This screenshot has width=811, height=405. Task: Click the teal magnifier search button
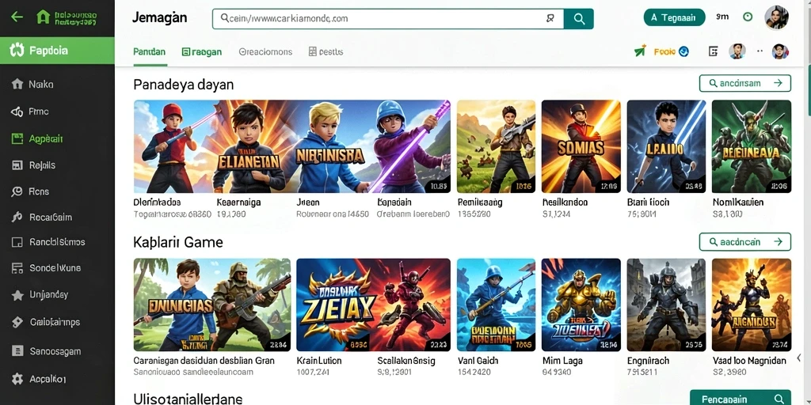[x=579, y=19]
